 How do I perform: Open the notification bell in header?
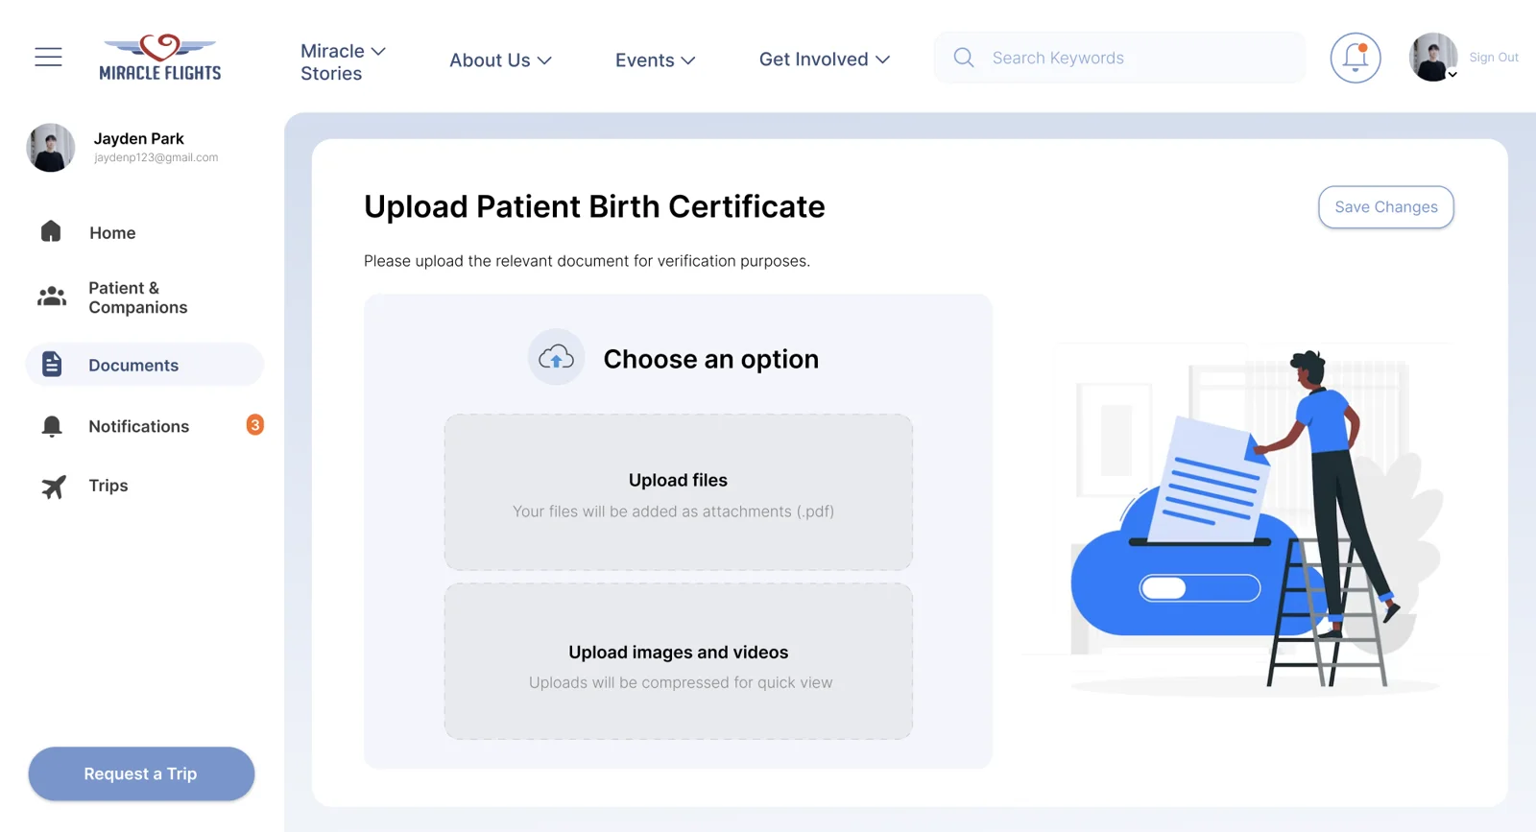(x=1356, y=58)
